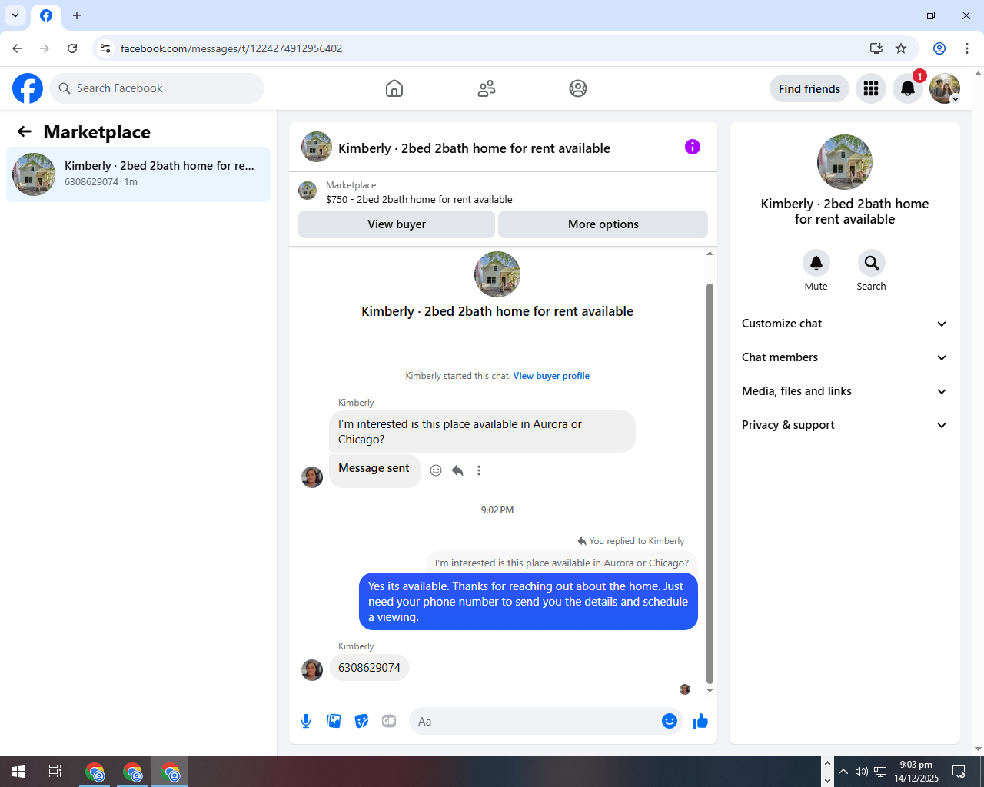
Task: Expand Customize chat section
Action: (x=845, y=324)
